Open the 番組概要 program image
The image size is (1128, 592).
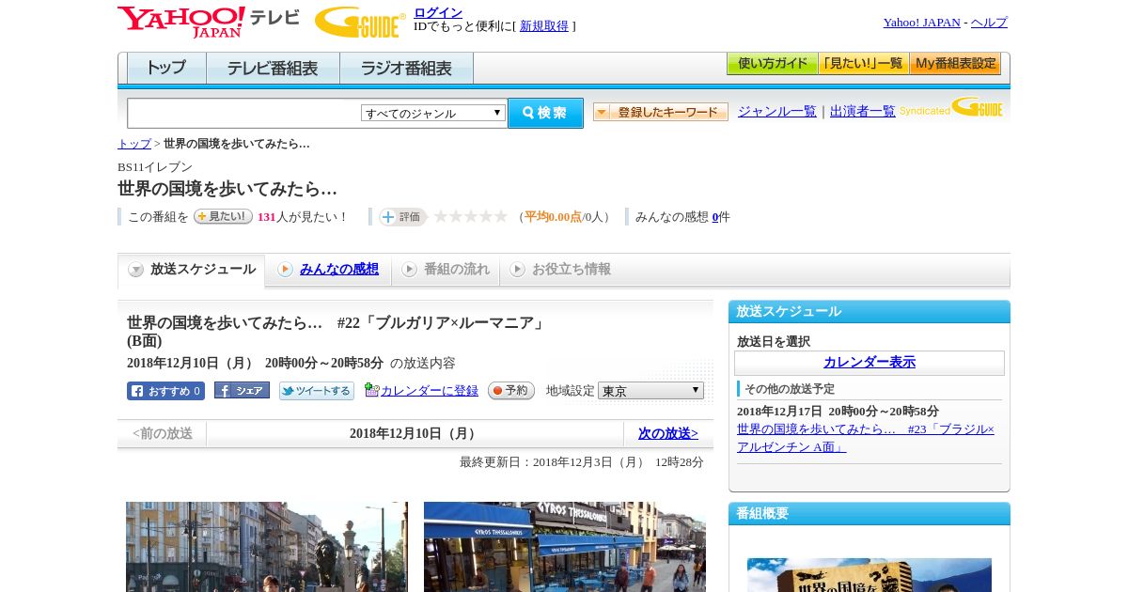[x=869, y=575]
